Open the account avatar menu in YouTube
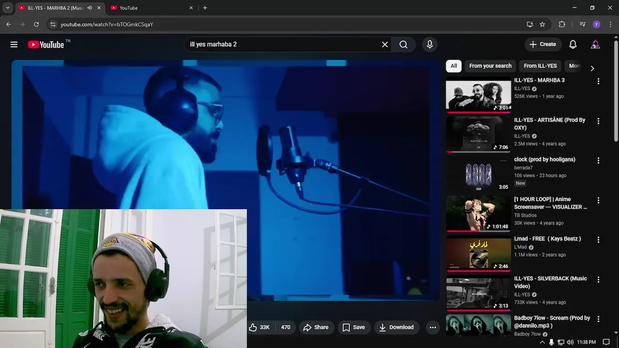 coord(595,44)
